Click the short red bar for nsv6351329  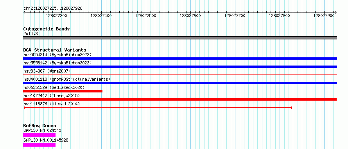coord(63,91)
